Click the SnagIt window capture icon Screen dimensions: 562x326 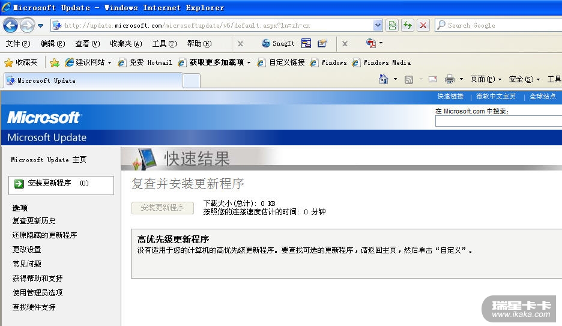pyautogui.click(x=306, y=43)
